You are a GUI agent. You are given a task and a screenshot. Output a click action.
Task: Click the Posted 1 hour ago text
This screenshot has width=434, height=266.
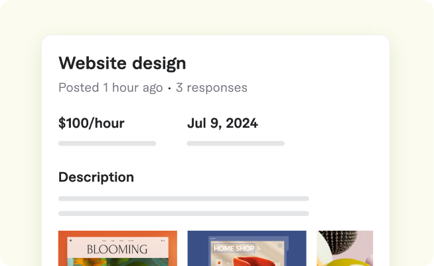[110, 88]
